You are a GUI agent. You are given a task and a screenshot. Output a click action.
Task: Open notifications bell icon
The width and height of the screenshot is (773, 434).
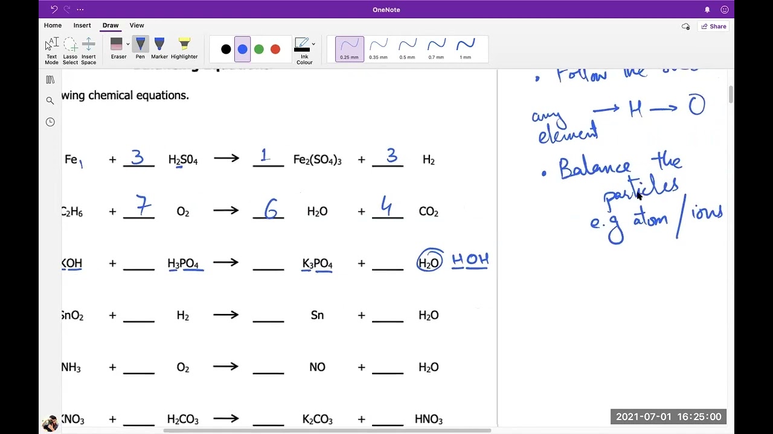tap(707, 10)
